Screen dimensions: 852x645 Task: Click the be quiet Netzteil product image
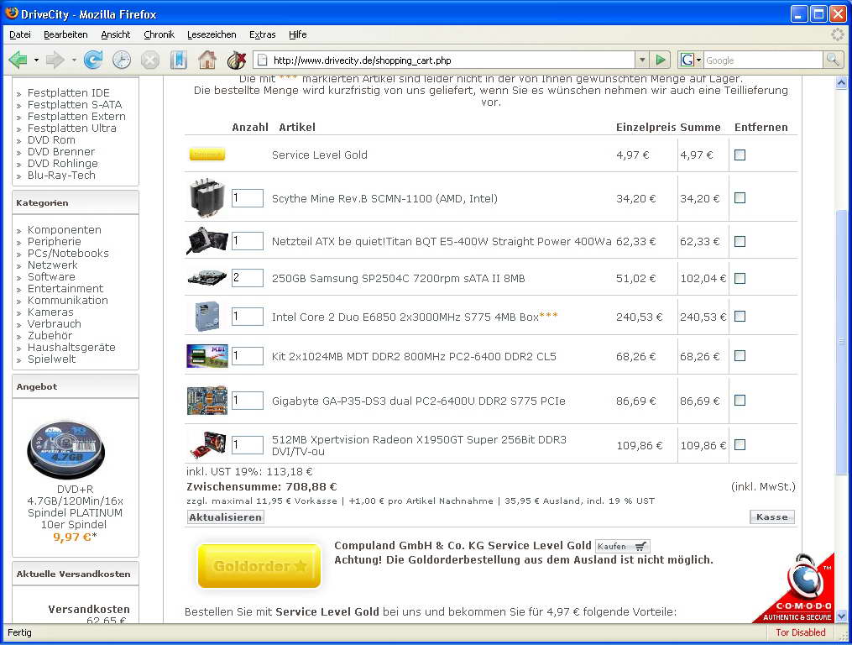207,241
